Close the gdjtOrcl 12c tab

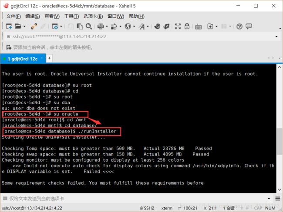[x=41, y=58]
